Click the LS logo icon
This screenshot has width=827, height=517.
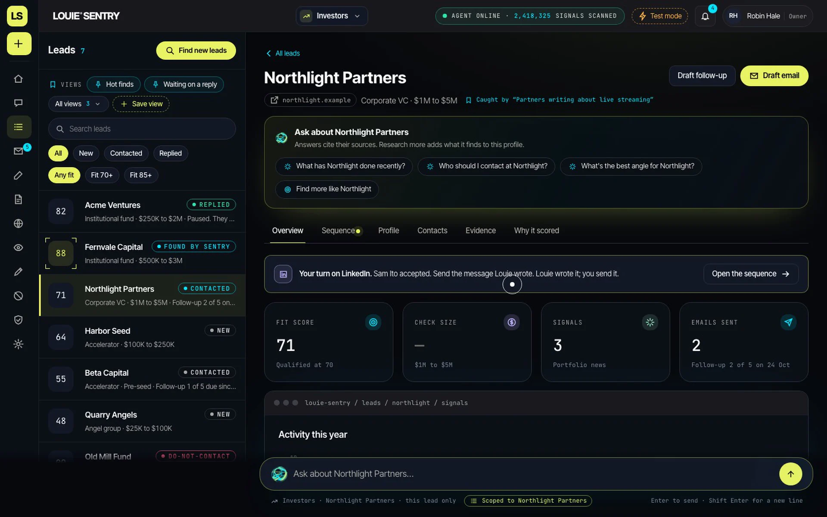(x=17, y=16)
